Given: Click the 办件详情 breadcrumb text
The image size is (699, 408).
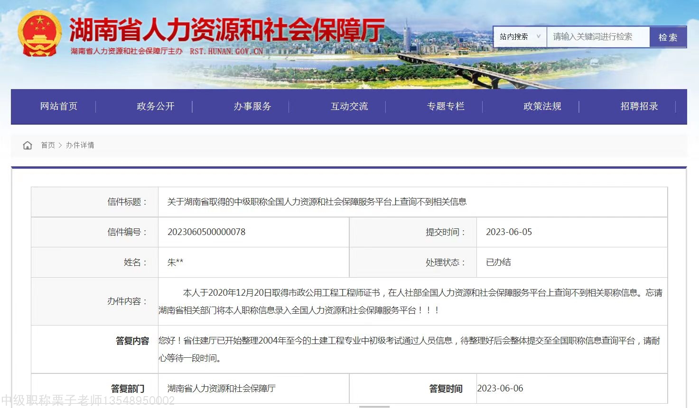Looking at the screenshot, I should point(80,145).
